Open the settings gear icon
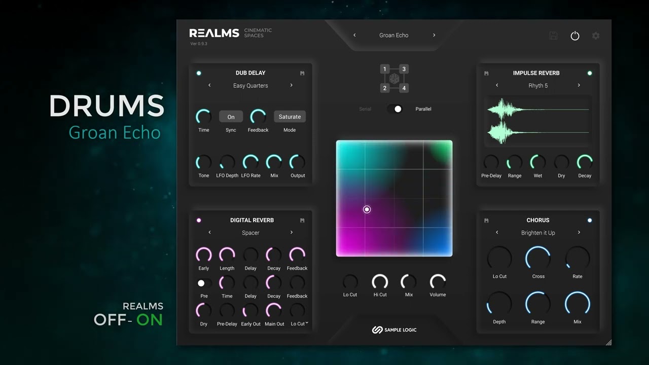The image size is (649, 365). [x=596, y=35]
